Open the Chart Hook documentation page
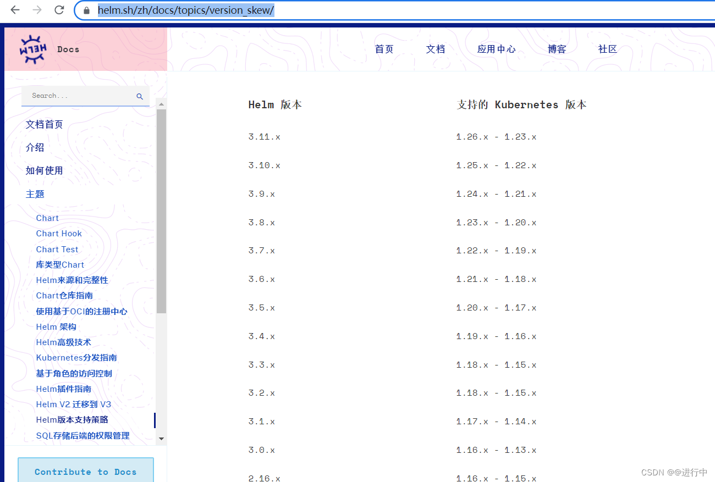 [58, 233]
